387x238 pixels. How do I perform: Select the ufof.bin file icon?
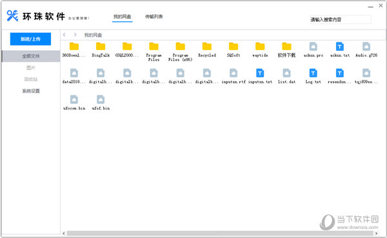(x=101, y=100)
